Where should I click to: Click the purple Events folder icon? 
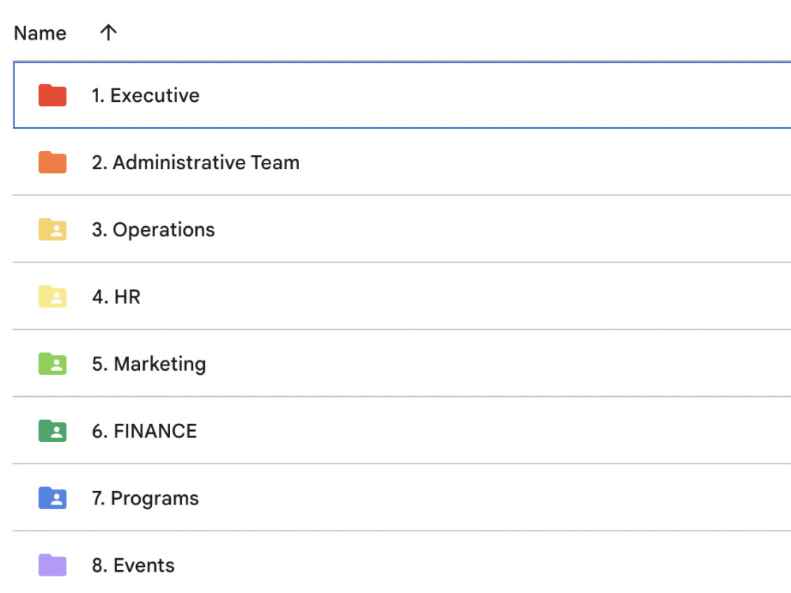(x=52, y=565)
